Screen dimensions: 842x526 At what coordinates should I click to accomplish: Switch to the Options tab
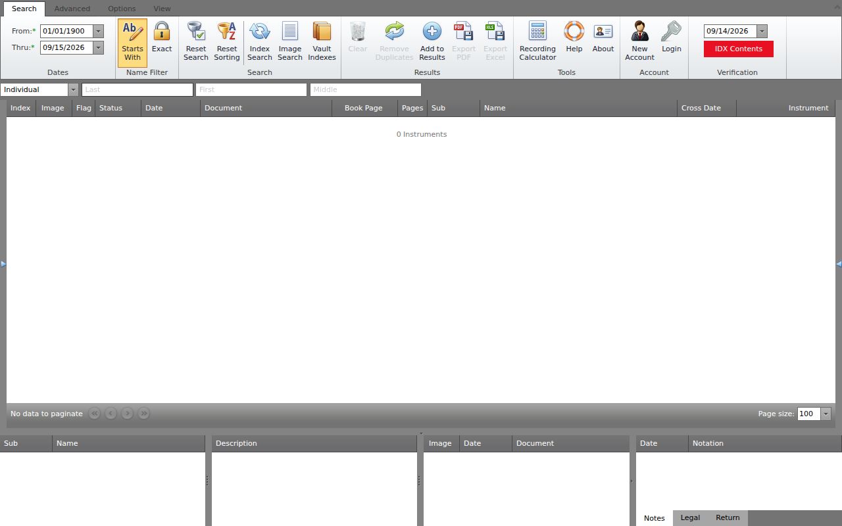(x=122, y=9)
